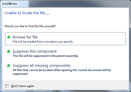Click blank area right of Suppress all missing components title
The height and width of the screenshot is (92, 131).
pos(98,66)
